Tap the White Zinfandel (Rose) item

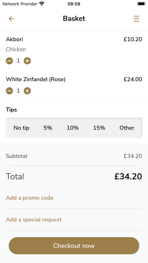(x=36, y=79)
